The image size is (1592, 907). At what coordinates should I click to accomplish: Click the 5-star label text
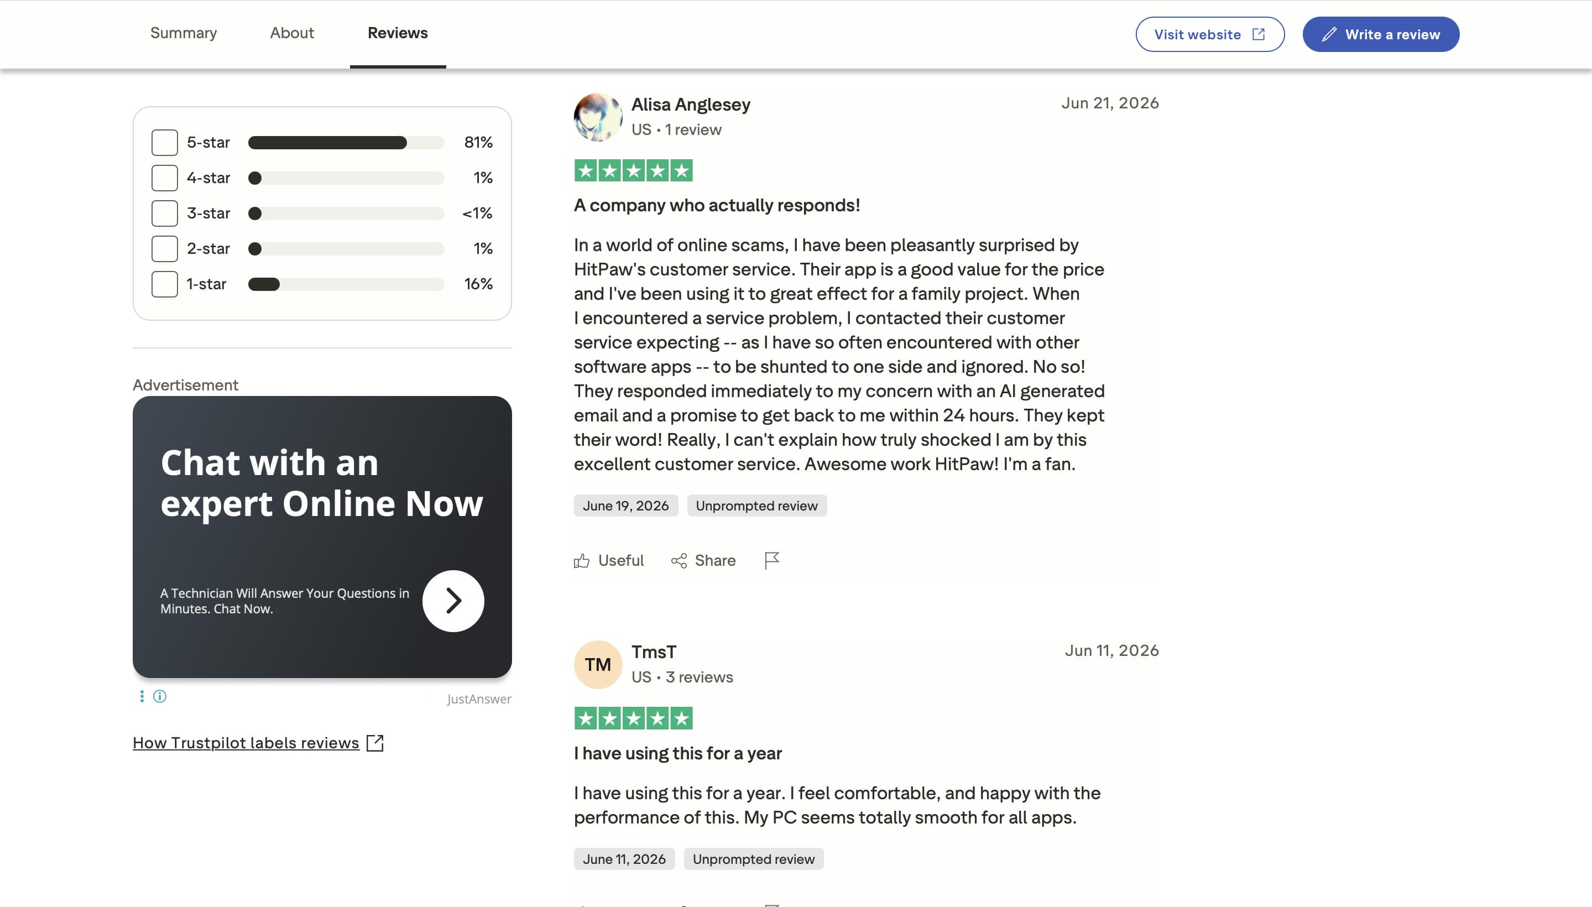[x=208, y=143]
